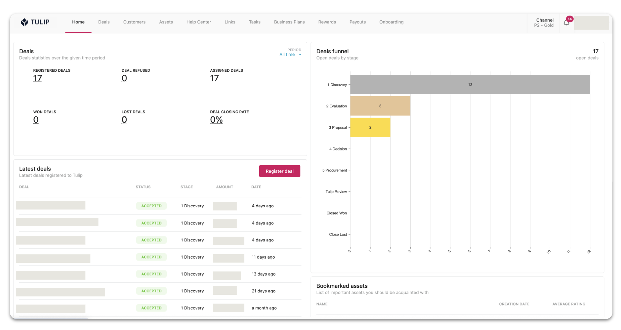Screen dimensions: 621x330
Task: Open the deal dated 11 days ago
Action: [53, 258]
